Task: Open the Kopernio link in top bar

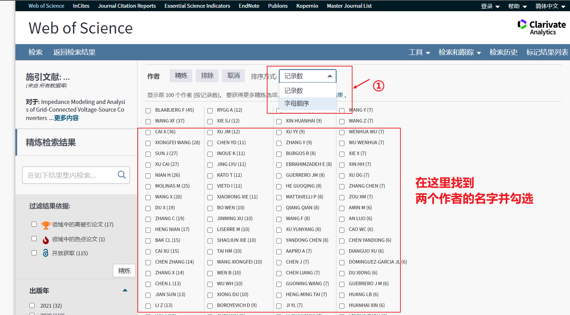Action: (307, 6)
